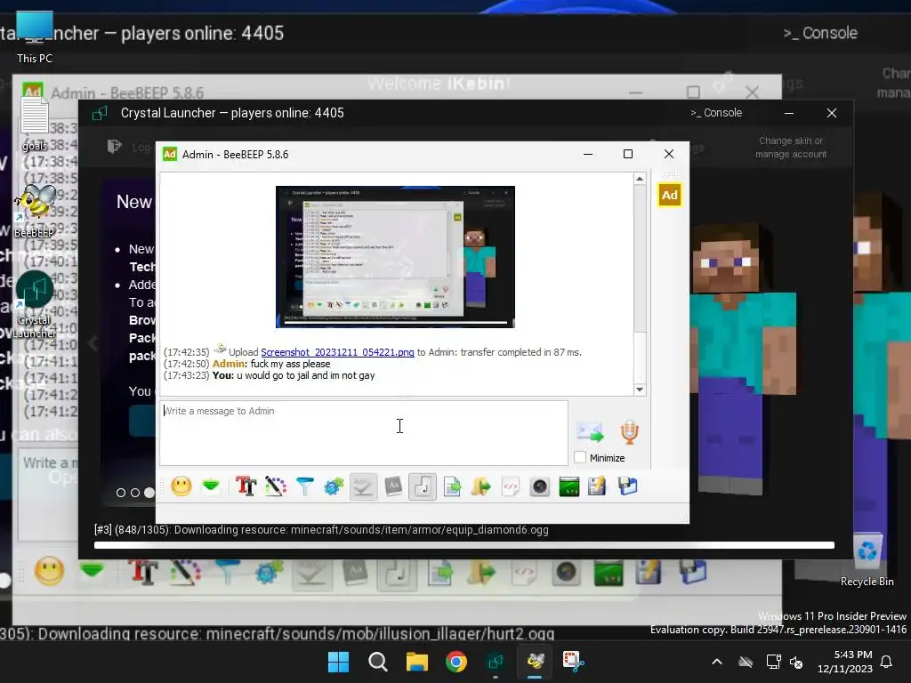The image size is (911, 683).
Task: Click the blue funnel filter messages icon
Action: tap(304, 486)
